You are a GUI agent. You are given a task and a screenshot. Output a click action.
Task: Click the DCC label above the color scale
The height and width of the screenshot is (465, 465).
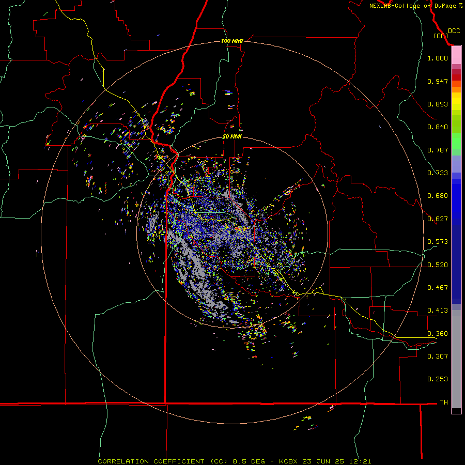[454, 31]
